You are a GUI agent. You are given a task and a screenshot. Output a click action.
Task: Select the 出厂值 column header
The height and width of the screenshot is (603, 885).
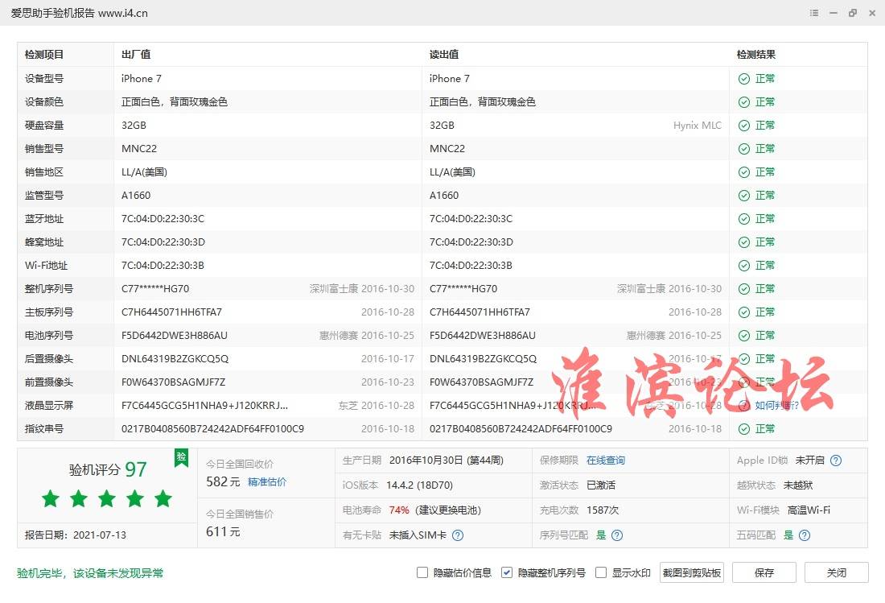[x=136, y=55]
